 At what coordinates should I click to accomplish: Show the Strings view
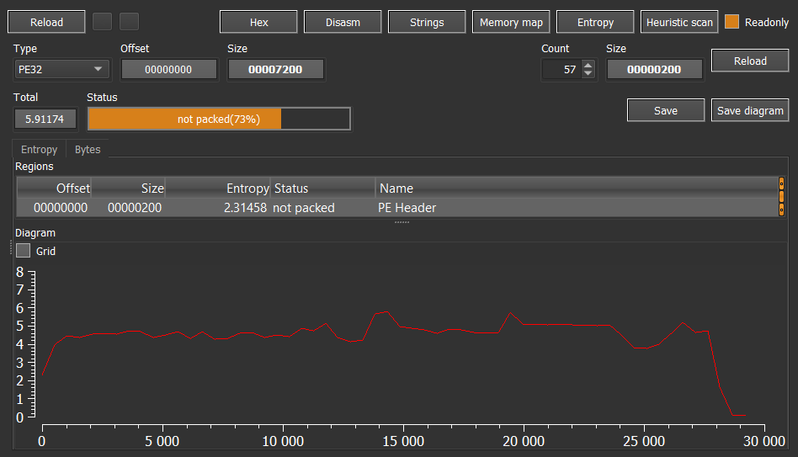(x=427, y=22)
